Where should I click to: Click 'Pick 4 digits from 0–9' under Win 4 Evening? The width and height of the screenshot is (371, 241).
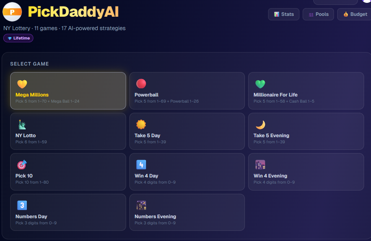point(274,182)
